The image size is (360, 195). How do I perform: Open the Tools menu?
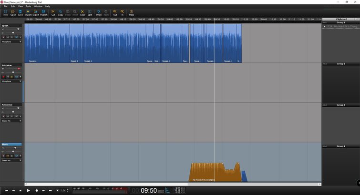click(28, 6)
